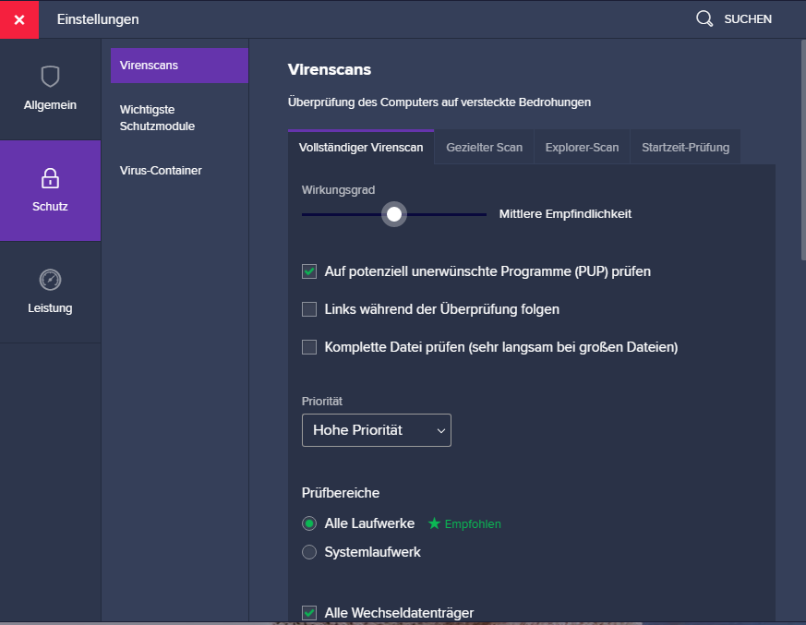This screenshot has width=806, height=625.
Task: Disable the PUP check checkbox
Action: 309,271
